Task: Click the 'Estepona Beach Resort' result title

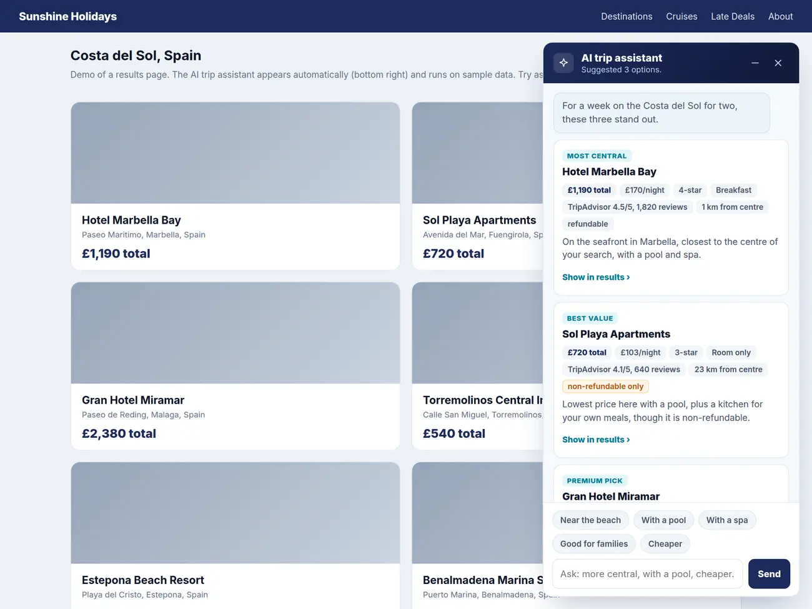Action: click(x=143, y=580)
